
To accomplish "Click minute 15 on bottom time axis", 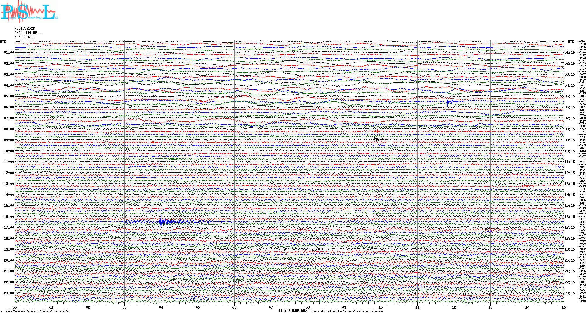I will (x=564, y=307).
